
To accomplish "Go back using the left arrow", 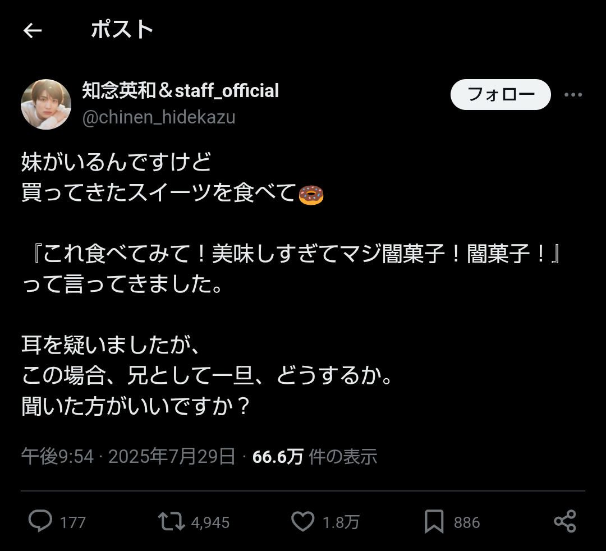I will tap(33, 31).
